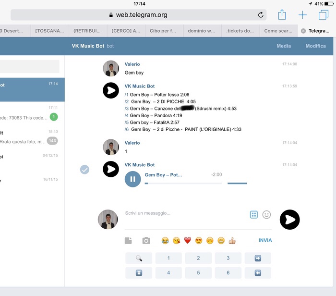Viewport: 336px width, 296px height.
Task: Switch to the dominio w... browser tab
Action: pos(202,31)
